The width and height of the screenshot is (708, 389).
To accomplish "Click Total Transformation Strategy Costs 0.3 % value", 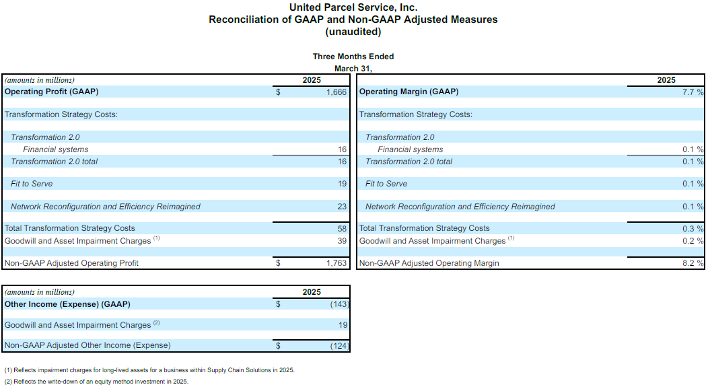I will tap(693, 229).
